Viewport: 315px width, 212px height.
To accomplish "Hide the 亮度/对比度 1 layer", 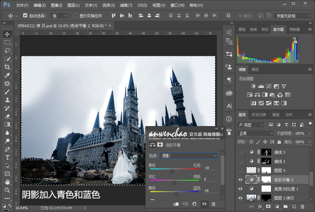I will (x=240, y=189).
